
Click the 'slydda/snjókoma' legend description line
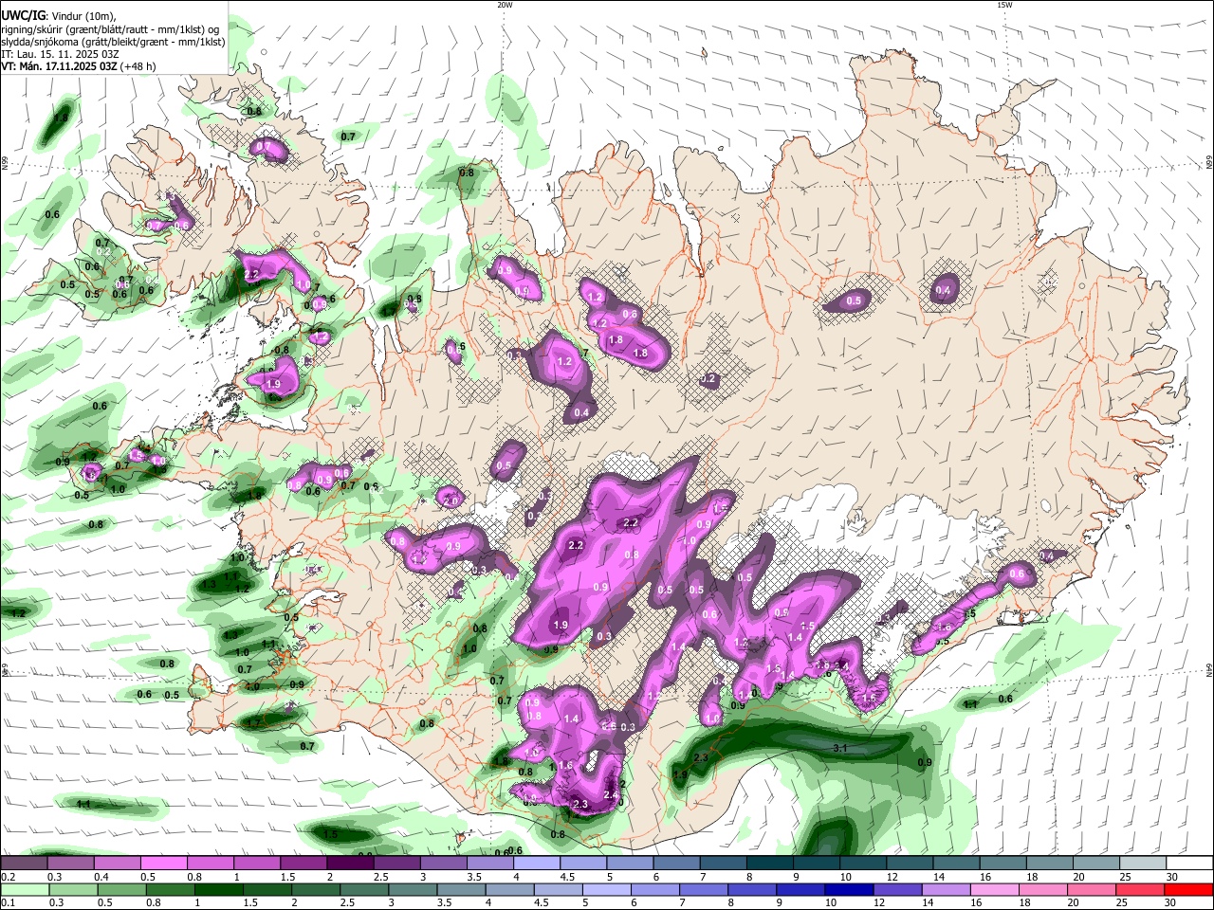113,42
